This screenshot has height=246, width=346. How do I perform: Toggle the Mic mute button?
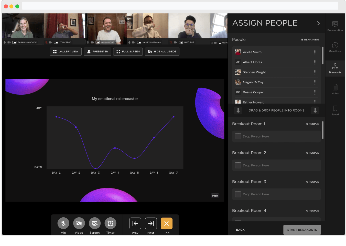pos(63,223)
